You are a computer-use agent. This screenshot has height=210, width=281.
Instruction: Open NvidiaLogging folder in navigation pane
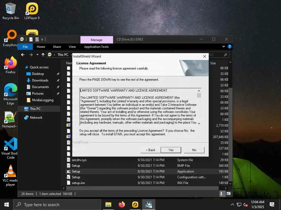[x=43, y=100]
